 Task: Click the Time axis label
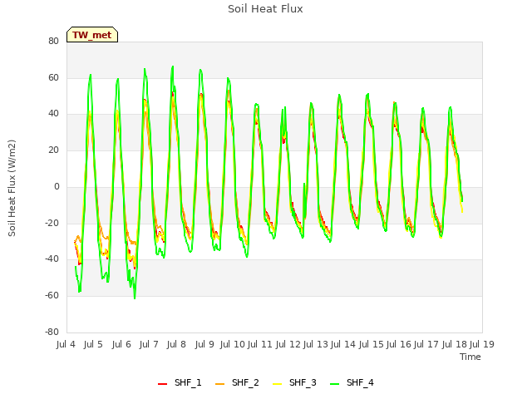pos(470,357)
